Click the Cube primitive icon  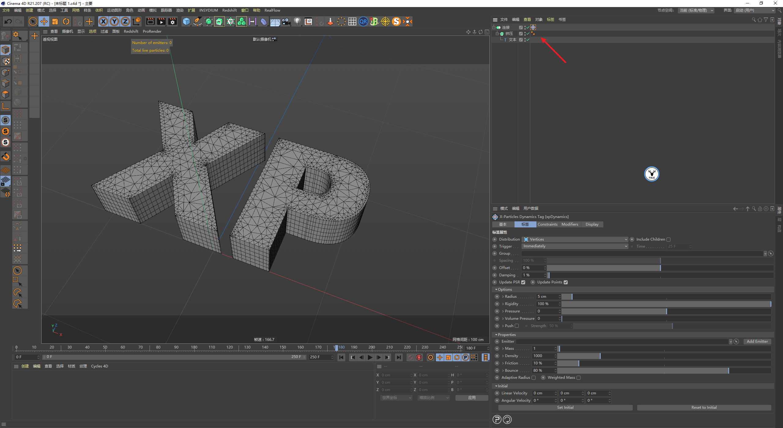[186, 21]
